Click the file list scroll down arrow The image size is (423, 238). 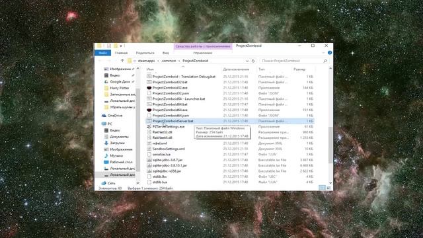click(x=330, y=183)
